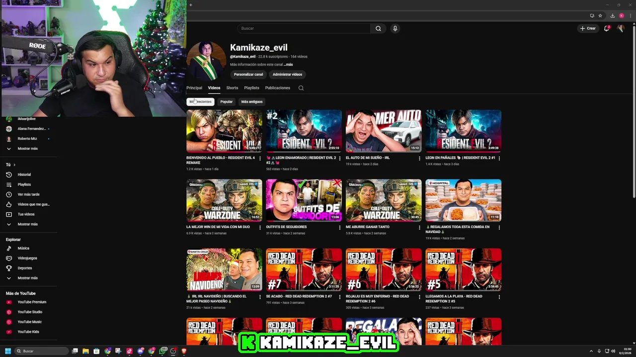Switch to Principal channel tab
Screen dimensions: 636x357
coord(194,88)
